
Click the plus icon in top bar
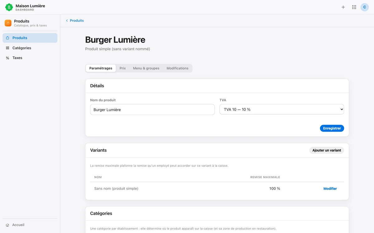tap(343, 7)
